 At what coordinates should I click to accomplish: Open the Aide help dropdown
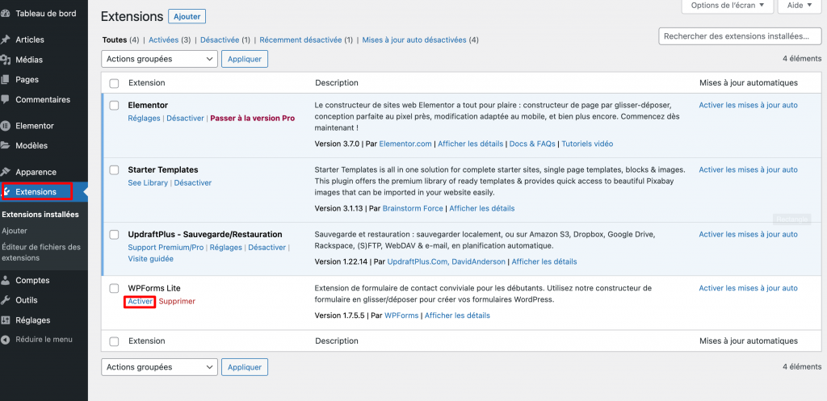(800, 6)
